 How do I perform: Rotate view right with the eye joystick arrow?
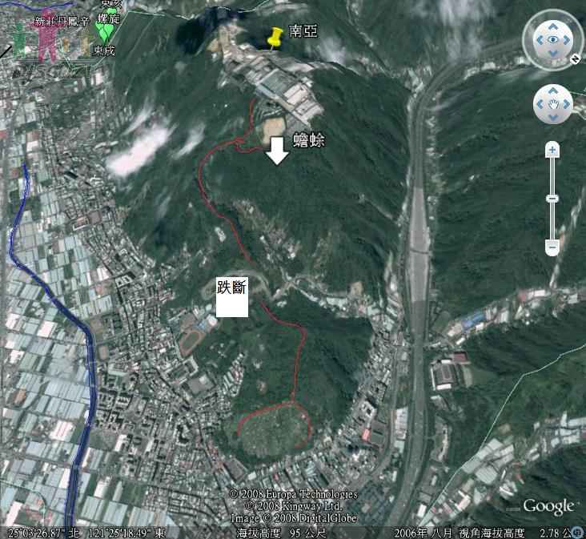(567, 40)
